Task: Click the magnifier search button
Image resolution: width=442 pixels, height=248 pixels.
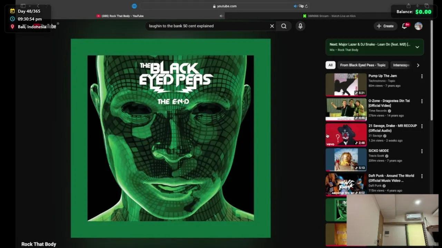Action: point(284,26)
